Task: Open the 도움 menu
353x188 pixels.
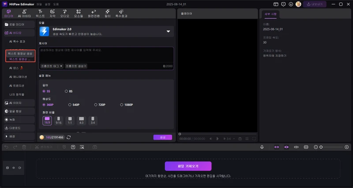Action: 56,4
